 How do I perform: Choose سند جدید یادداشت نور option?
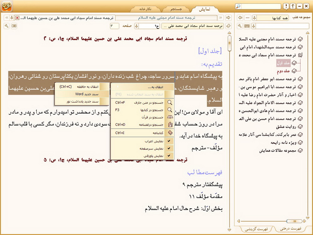[x=82, y=101]
